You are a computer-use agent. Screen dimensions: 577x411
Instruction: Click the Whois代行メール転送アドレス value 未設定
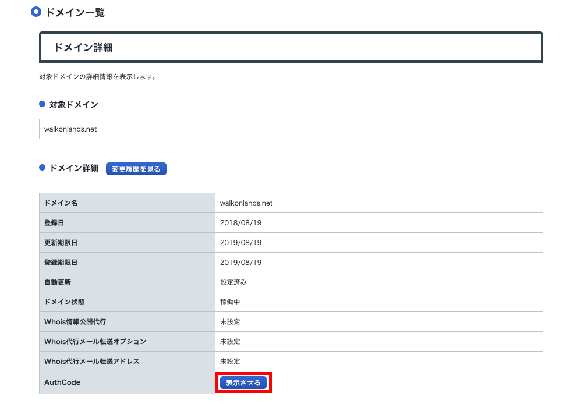(x=230, y=362)
